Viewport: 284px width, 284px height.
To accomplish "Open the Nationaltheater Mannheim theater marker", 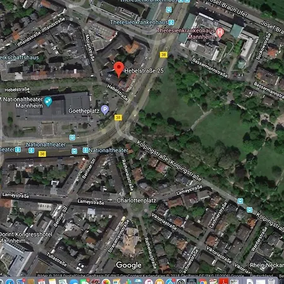I will click(48, 102).
